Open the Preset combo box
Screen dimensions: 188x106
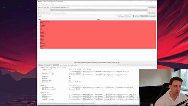[x=99, y=10]
